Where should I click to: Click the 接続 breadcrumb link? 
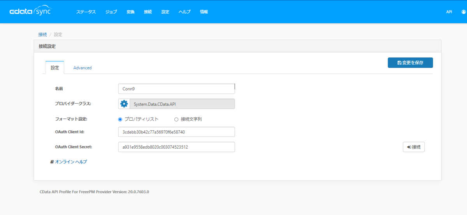point(42,35)
